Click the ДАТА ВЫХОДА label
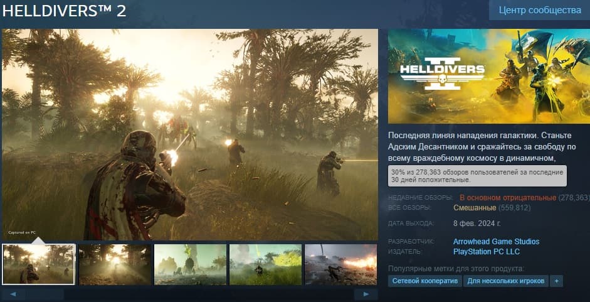Image resolution: width=590 pixels, height=302 pixels. click(411, 224)
